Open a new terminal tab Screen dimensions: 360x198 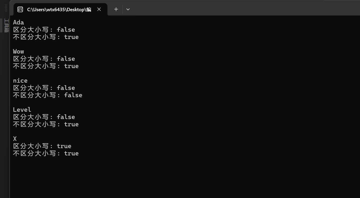coord(116,9)
